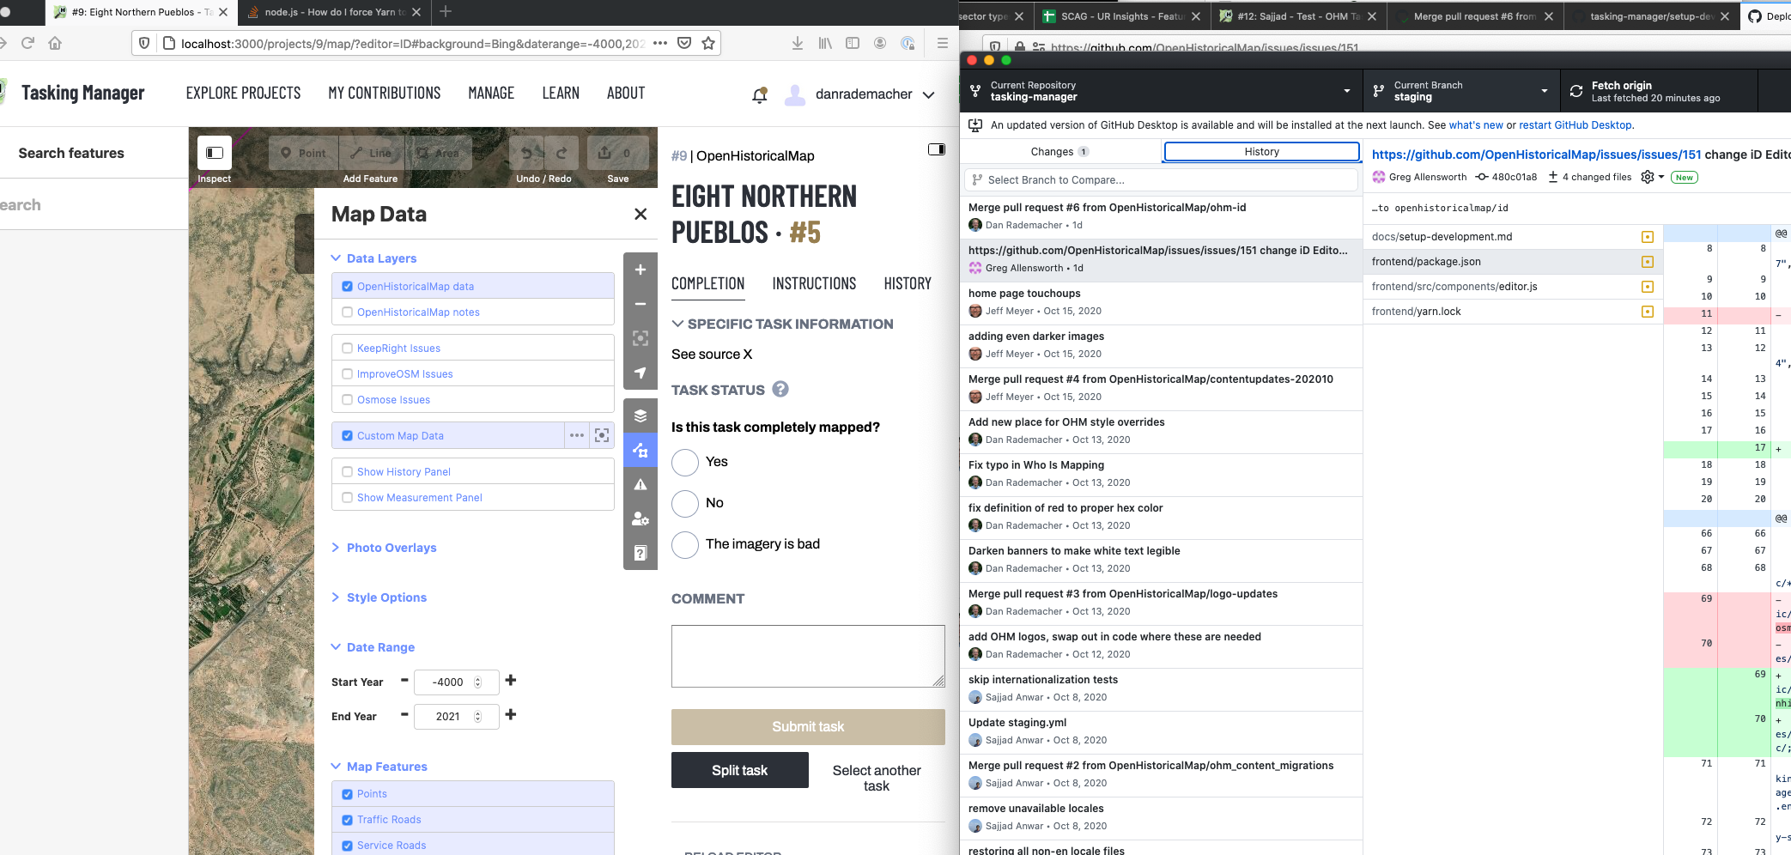Select the Yes radio button for task status
This screenshot has height=855, width=1791.
coord(684,462)
